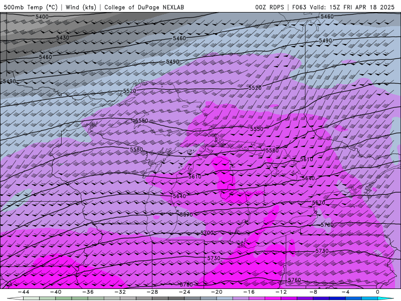Click the eastern 5610 contour label
The width and height of the screenshot is (401, 301).
(307, 159)
